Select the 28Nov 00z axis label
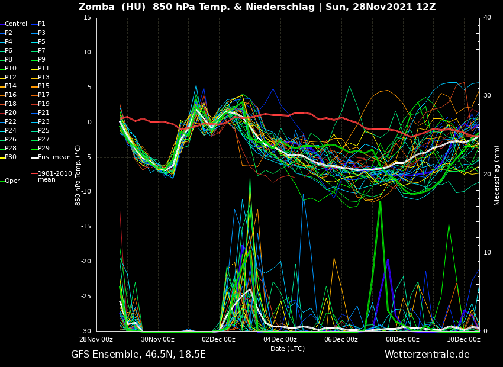 (96, 340)
